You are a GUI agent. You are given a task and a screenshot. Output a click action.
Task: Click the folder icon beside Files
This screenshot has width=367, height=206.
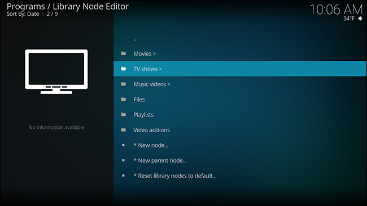pos(123,99)
